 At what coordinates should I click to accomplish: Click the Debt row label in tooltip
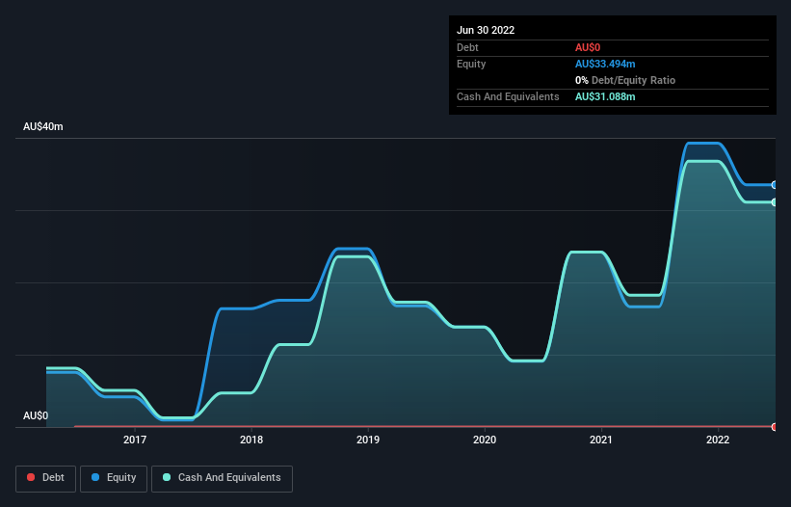tap(467, 47)
